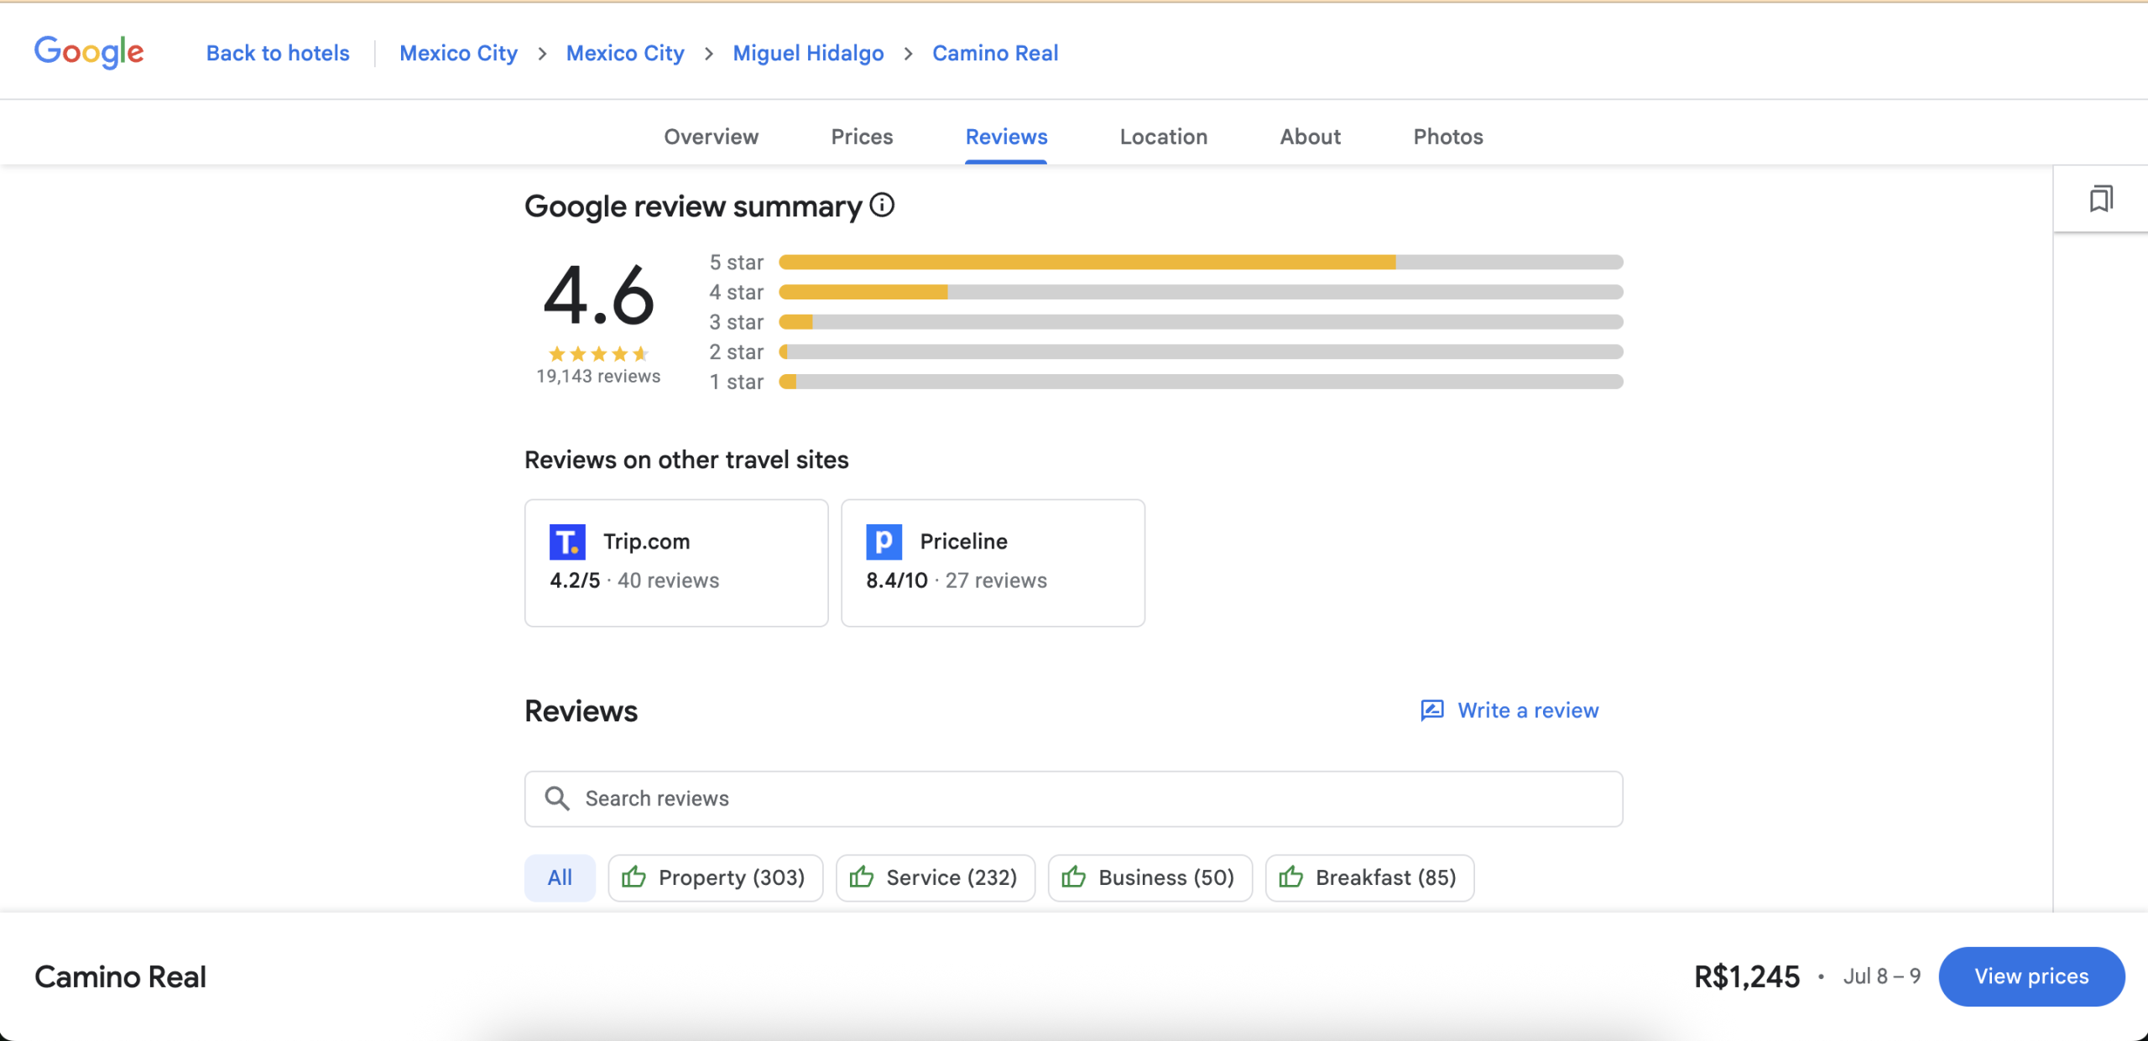Click the 8.4/10 Priceline rating
Image resolution: width=2148 pixels, height=1041 pixels.
click(x=897, y=580)
